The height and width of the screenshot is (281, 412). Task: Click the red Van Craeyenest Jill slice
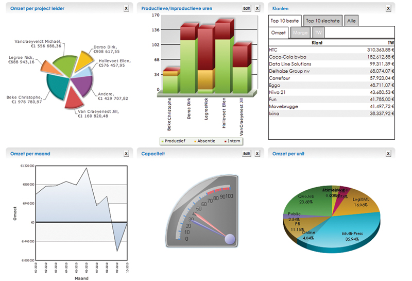(x=73, y=98)
